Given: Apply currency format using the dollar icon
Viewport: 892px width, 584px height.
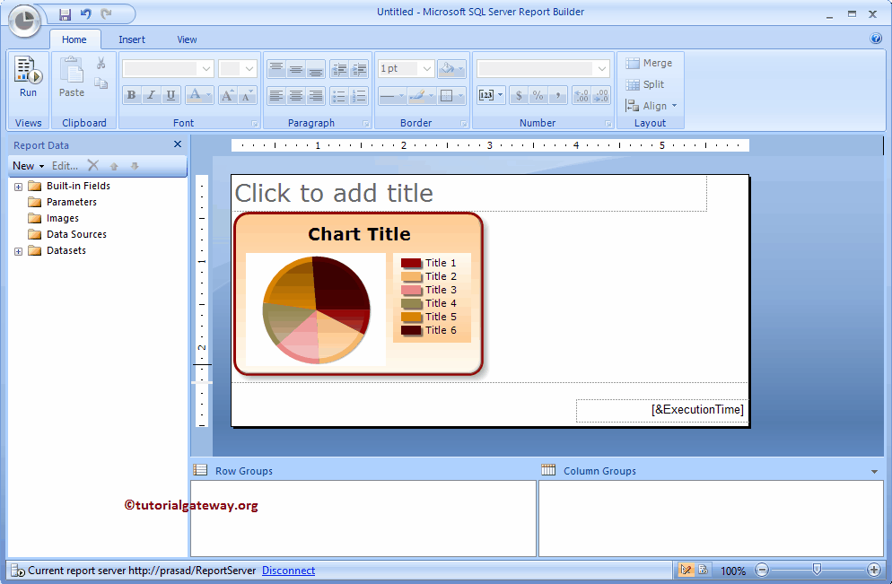Looking at the screenshot, I should click(x=520, y=95).
